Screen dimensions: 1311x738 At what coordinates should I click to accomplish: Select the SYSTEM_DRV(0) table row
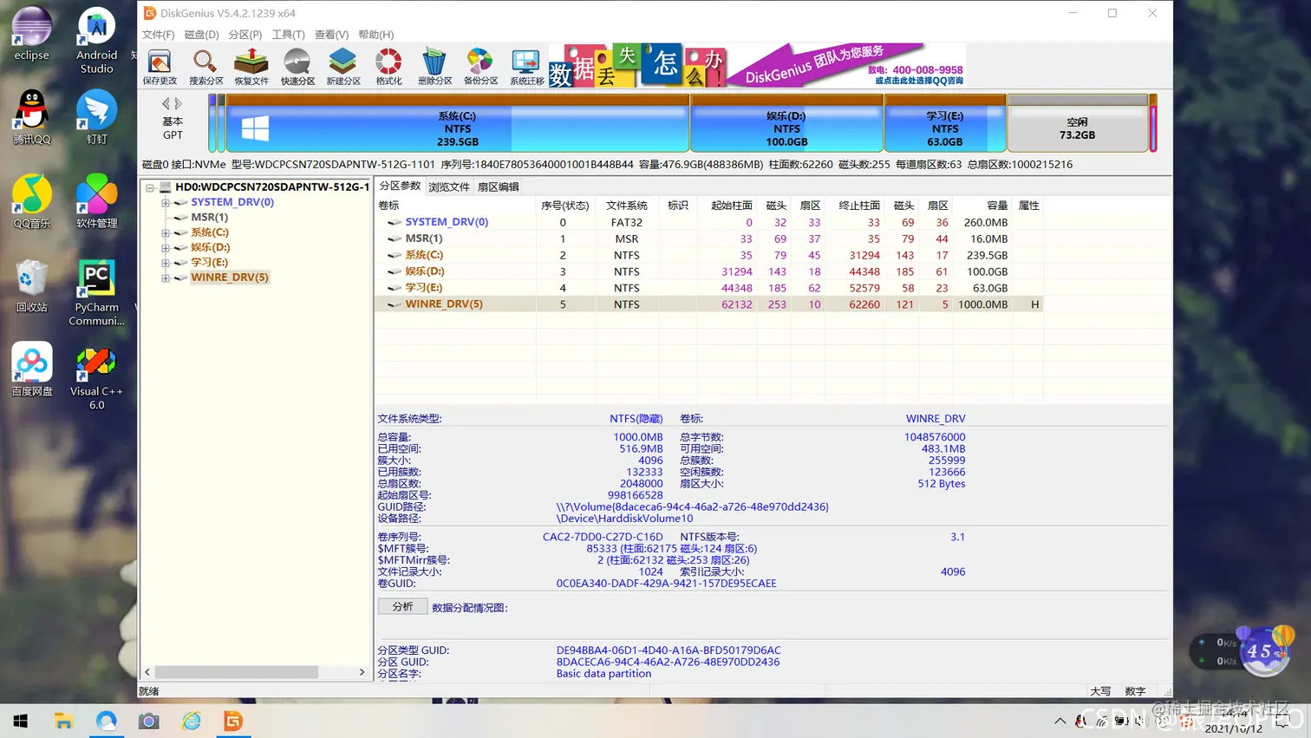click(x=708, y=222)
